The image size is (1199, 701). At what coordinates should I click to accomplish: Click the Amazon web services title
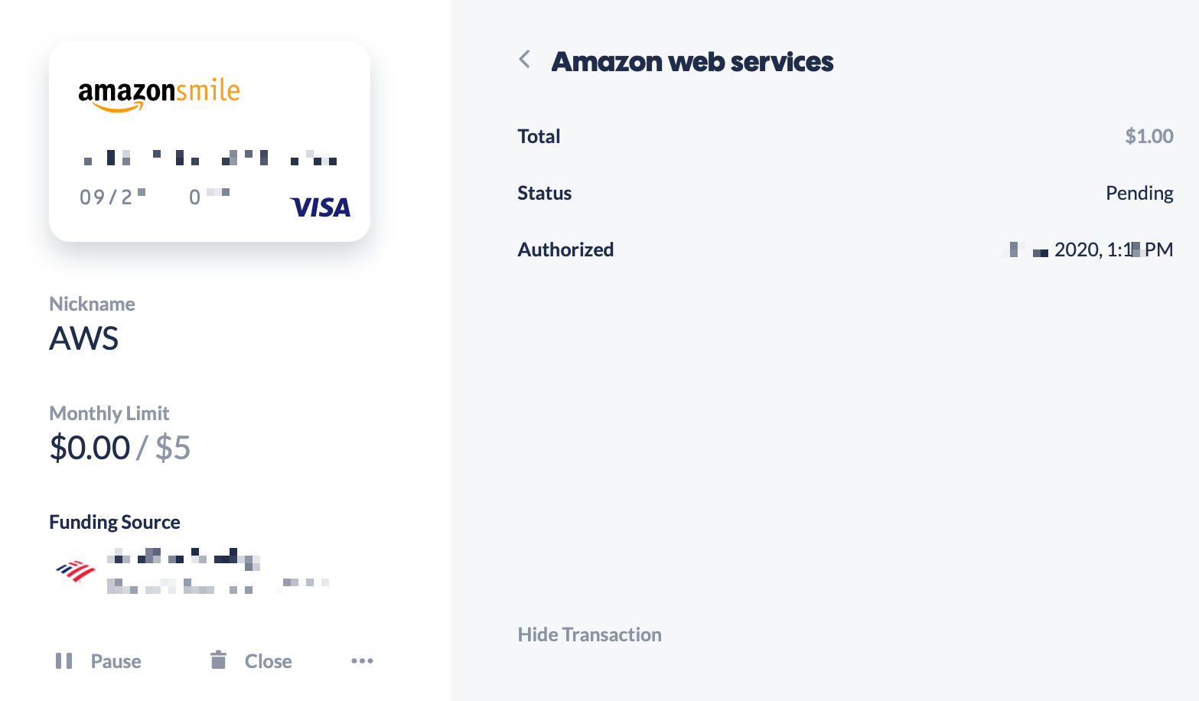click(692, 61)
